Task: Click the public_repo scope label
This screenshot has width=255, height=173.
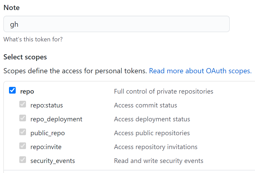Action: 48,133
